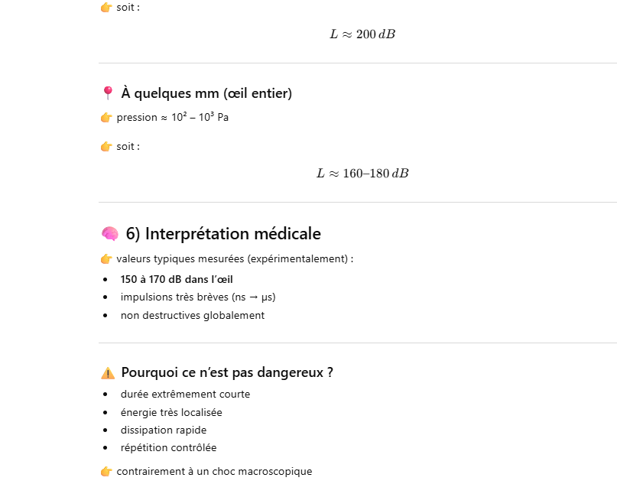Click the bullet "énergie très localisée"
Viewport: 617px width, 497px height.
tap(171, 412)
